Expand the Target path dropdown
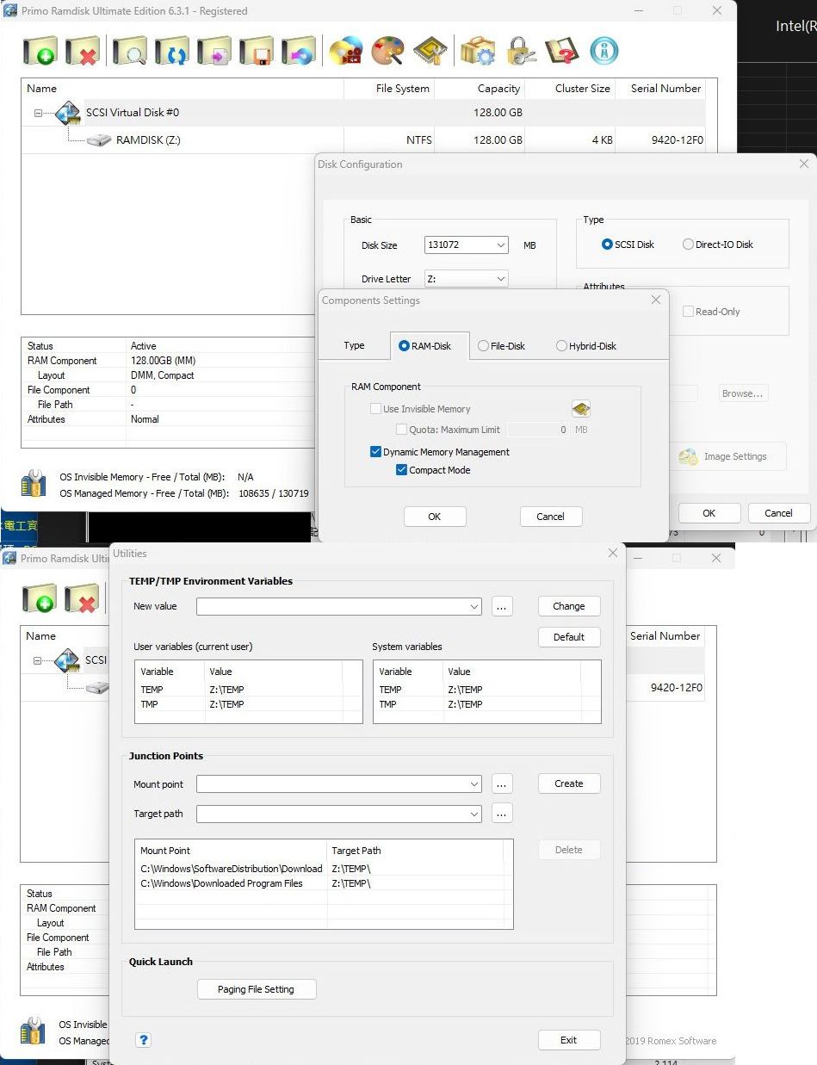Image resolution: width=817 pixels, height=1065 pixels. pos(474,814)
